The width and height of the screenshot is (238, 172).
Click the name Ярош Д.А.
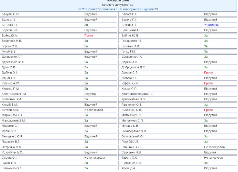tap(128, 168)
